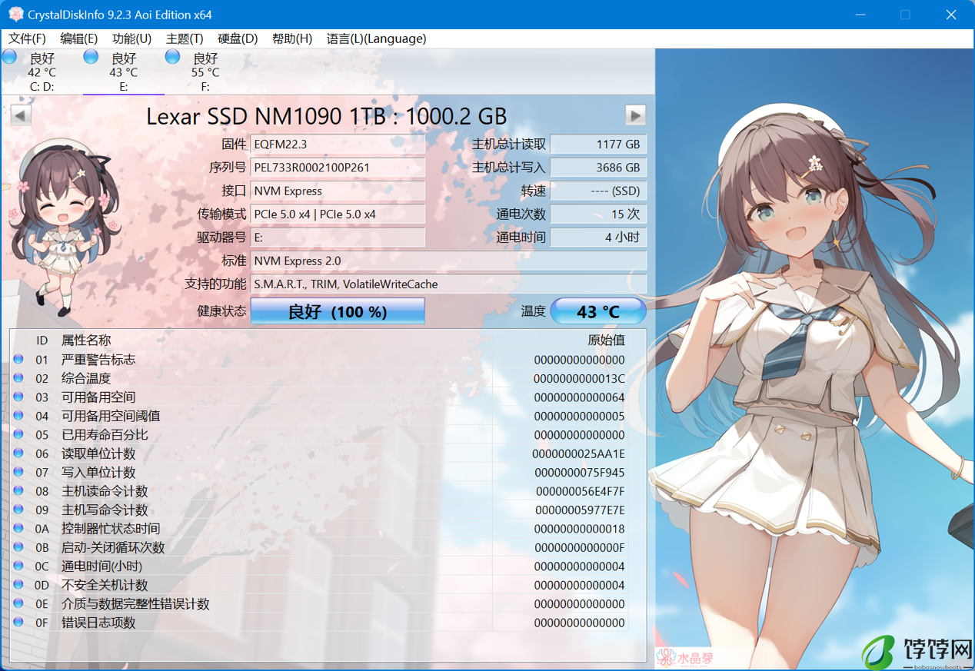Image resolution: width=975 pixels, height=671 pixels.
Task: Select the E: disk at 43 °C
Action: (123, 71)
